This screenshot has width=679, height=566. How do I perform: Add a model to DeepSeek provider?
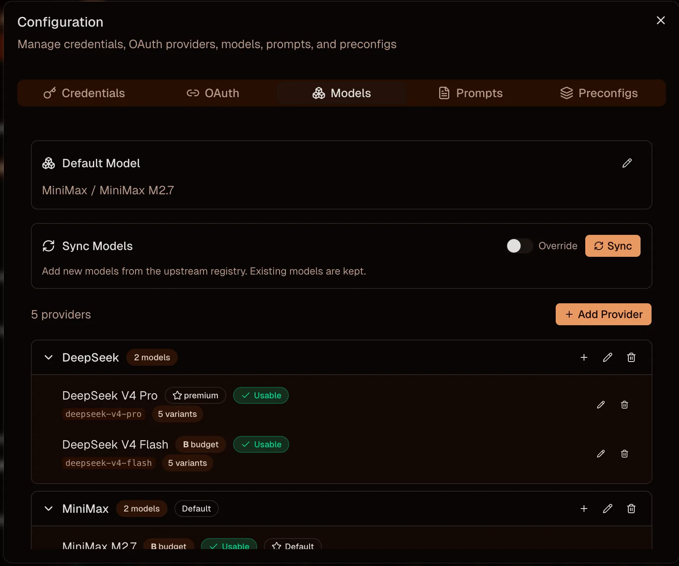pos(584,357)
